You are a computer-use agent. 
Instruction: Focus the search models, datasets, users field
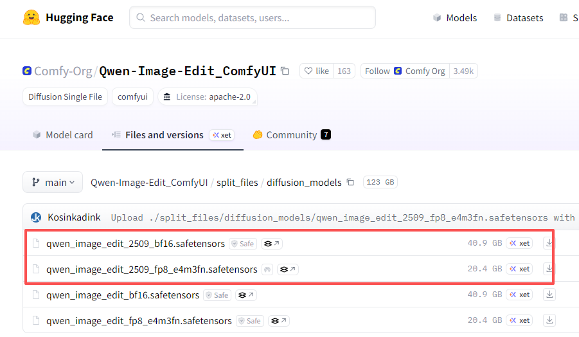pyautogui.click(x=252, y=17)
